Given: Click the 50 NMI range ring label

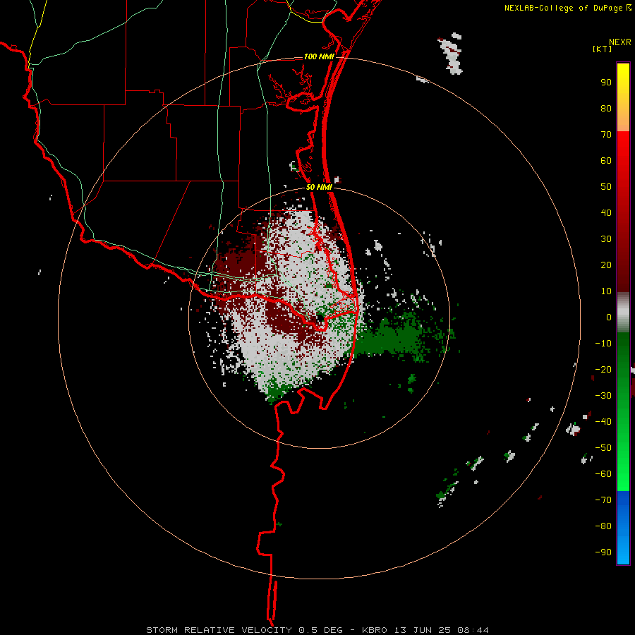Looking at the screenshot, I should (x=319, y=187).
